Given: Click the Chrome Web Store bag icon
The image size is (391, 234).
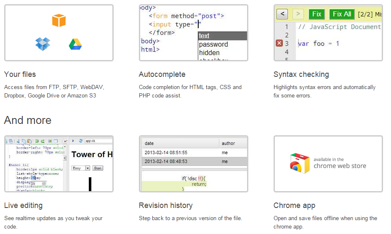Looking at the screenshot, I should [x=300, y=163].
